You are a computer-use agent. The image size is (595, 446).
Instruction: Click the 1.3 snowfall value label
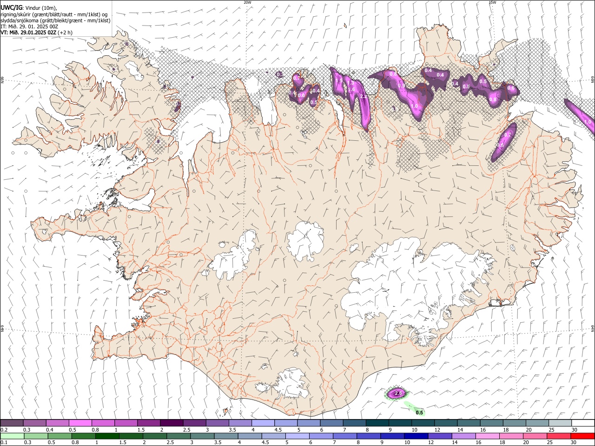tap(350, 83)
